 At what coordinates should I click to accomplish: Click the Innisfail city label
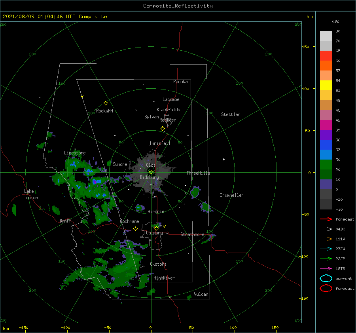(160, 143)
